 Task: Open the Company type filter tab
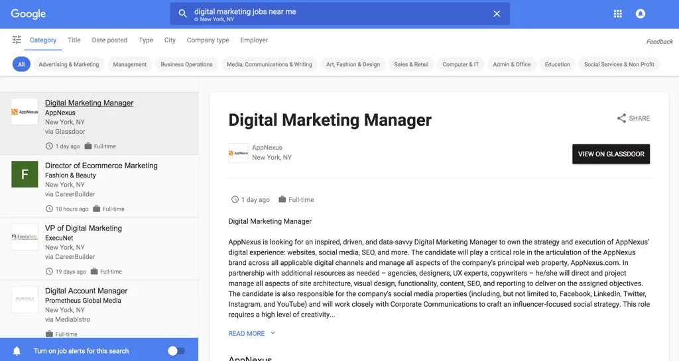pos(208,40)
